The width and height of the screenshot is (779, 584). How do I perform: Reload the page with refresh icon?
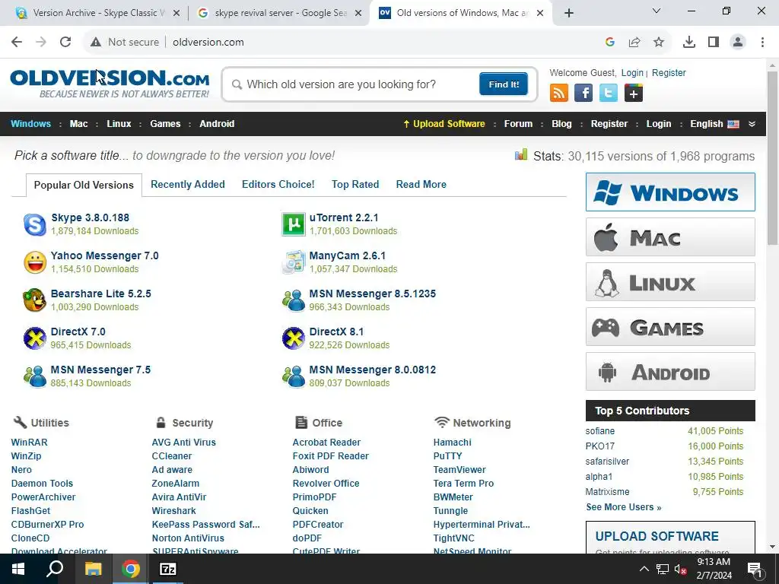pos(65,42)
